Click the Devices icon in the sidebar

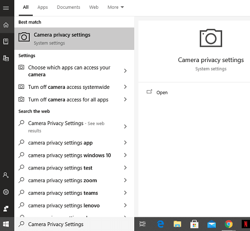6,58
